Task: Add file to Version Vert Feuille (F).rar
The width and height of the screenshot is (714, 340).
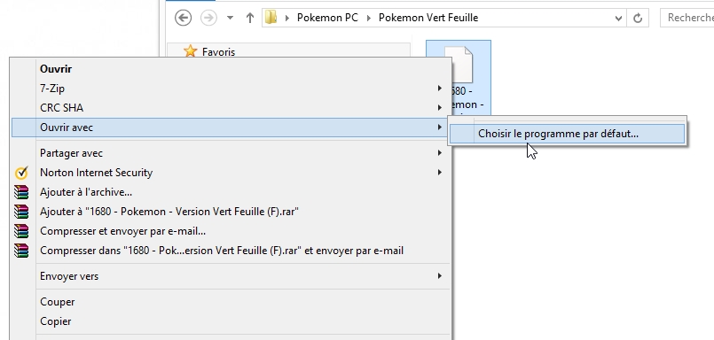Action: point(231,212)
